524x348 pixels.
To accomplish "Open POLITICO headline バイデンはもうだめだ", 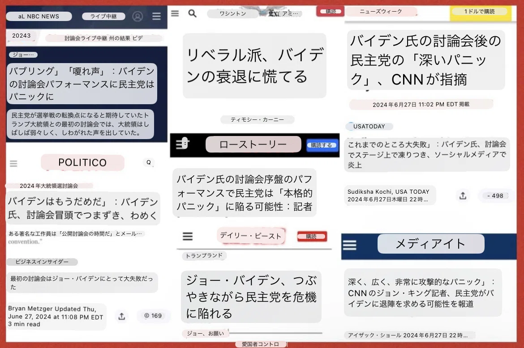I will (83, 208).
